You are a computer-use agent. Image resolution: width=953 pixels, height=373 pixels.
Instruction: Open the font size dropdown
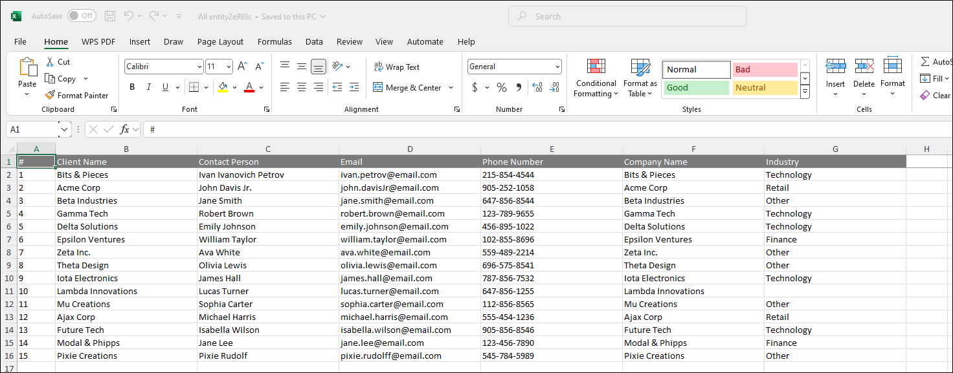[229, 67]
